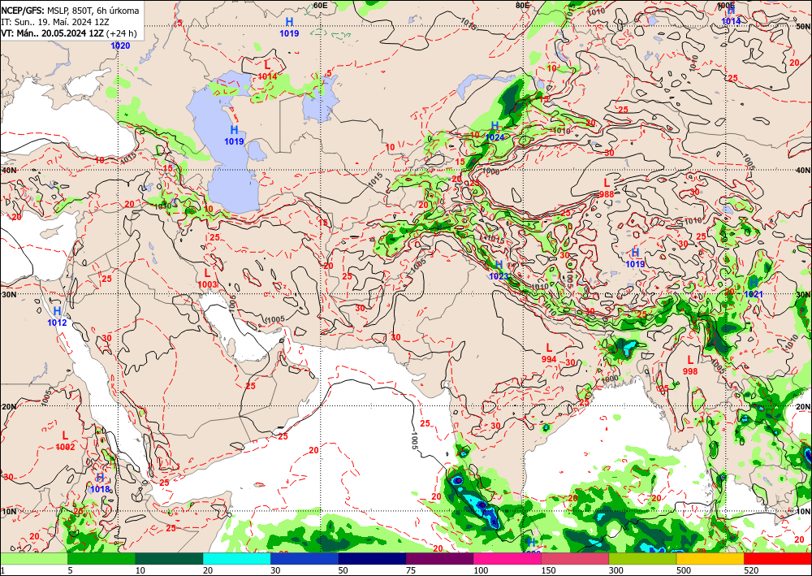Image resolution: width=812 pixels, height=576 pixels.
Task: Click the 'H 1023' high pressure marker
Action: [x=499, y=271]
